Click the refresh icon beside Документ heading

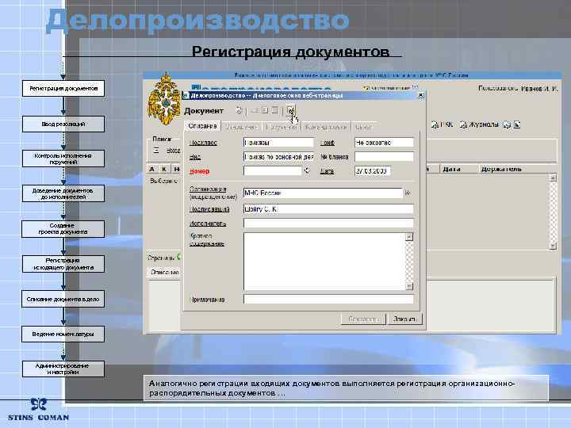click(239, 110)
